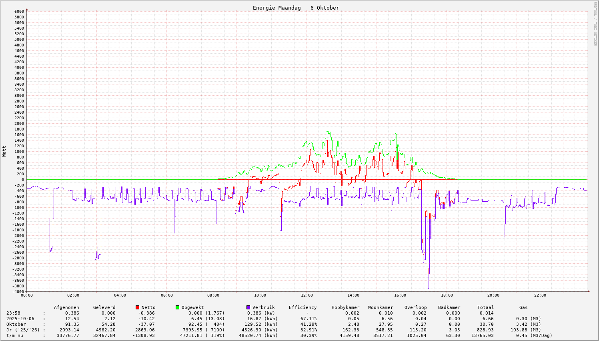Click the RRDTOOL / TOBI OETIKER watermark
This screenshot has height=341, width=599.
[595, 24]
